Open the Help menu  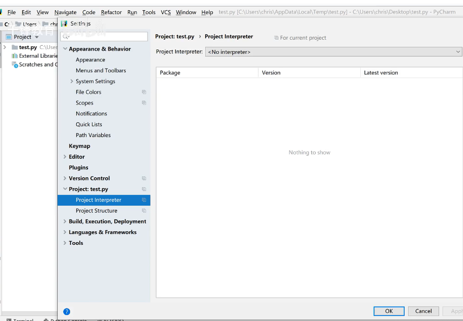[x=207, y=12]
